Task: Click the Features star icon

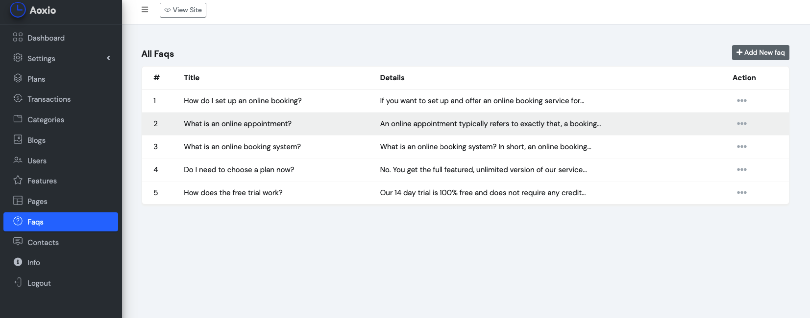Action: pyautogui.click(x=18, y=180)
